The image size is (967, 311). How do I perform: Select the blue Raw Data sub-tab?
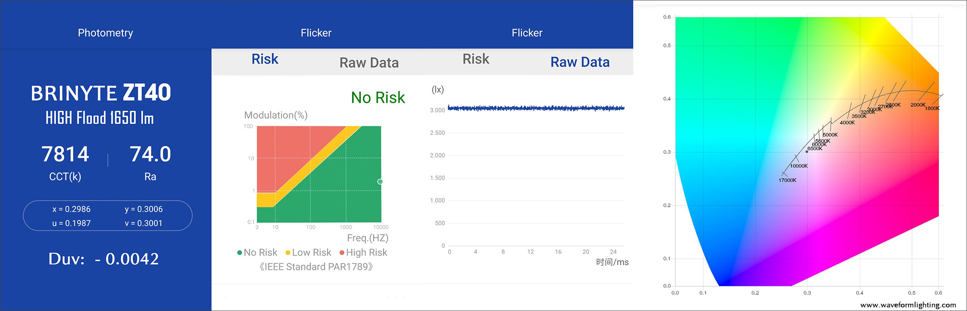pyautogui.click(x=580, y=62)
